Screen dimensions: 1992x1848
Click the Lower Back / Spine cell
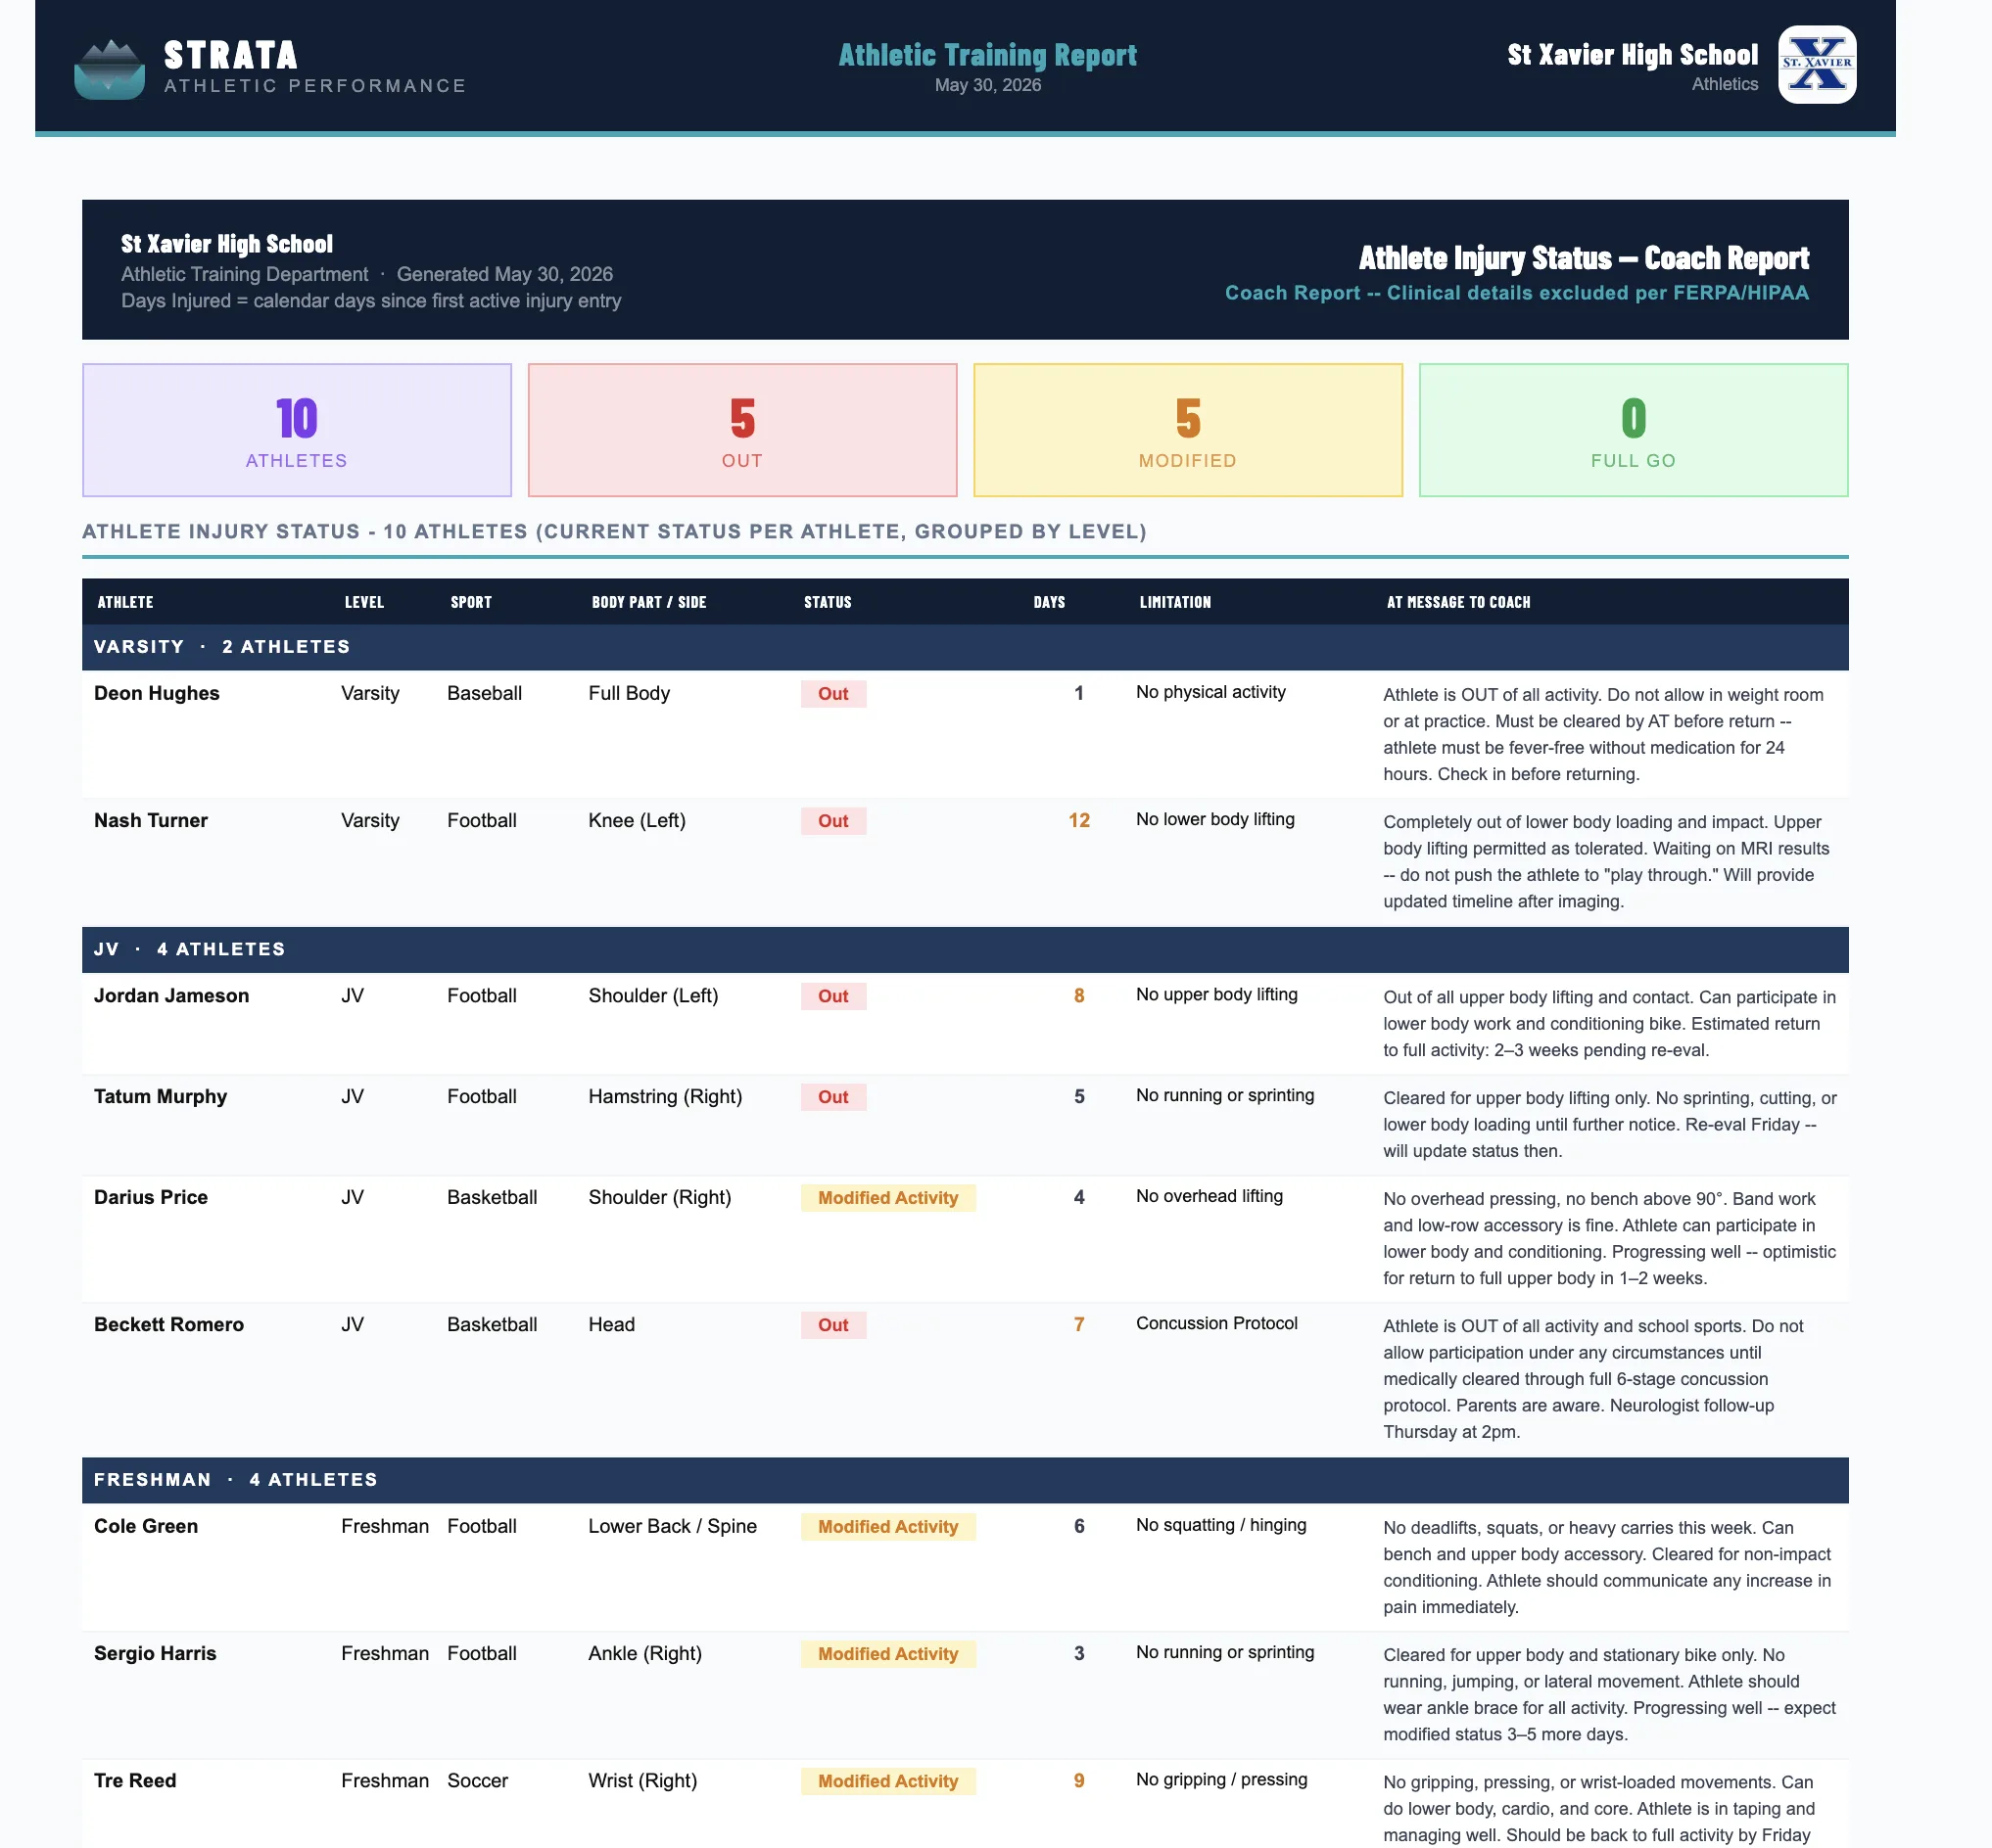[x=673, y=1526]
